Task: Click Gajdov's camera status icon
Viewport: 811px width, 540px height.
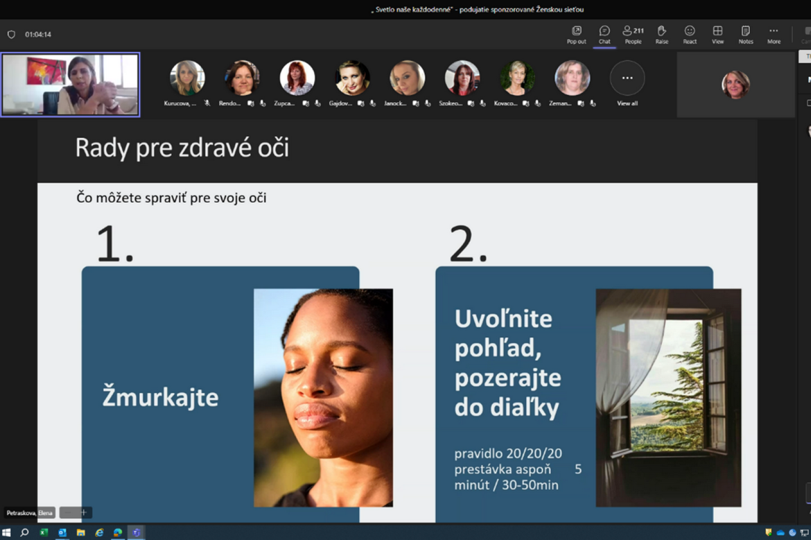Action: 360,103
